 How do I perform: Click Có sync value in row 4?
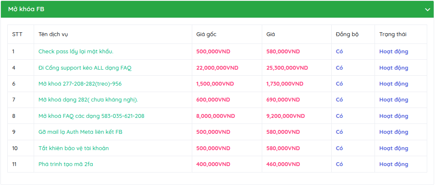pos(339,68)
